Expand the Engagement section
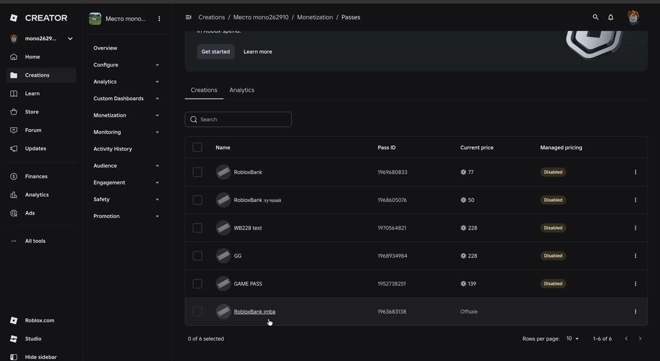Viewport: 660px width, 361px height. point(126,183)
